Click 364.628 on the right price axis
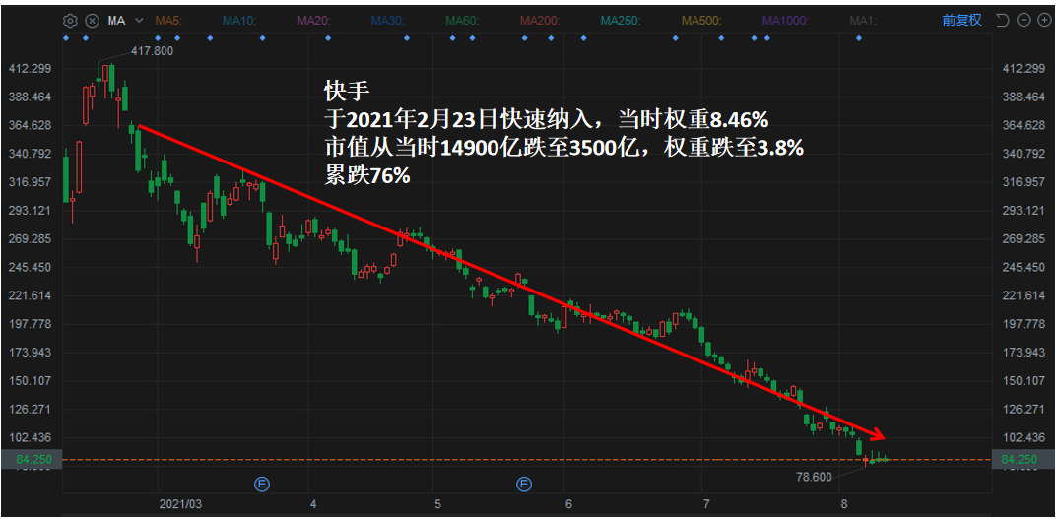The image size is (1058, 519). pyautogui.click(x=1025, y=125)
